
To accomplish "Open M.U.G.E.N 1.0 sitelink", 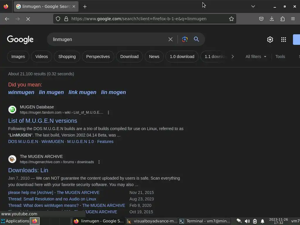I will click(81, 142).
